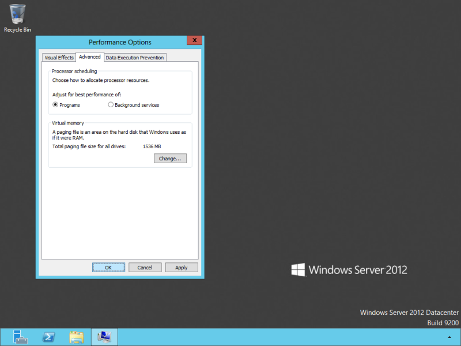Launch Windows PowerShell from the taskbar
The height and width of the screenshot is (346, 461).
(48, 337)
